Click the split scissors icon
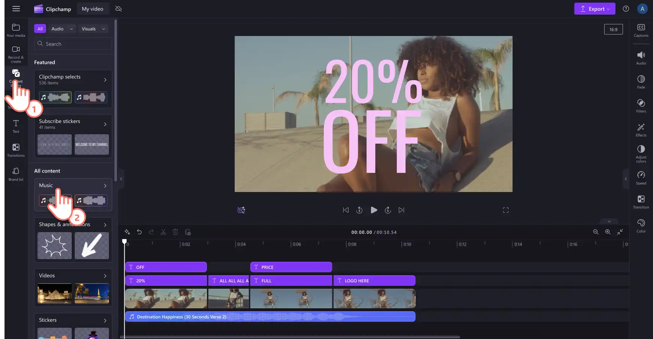 (163, 232)
